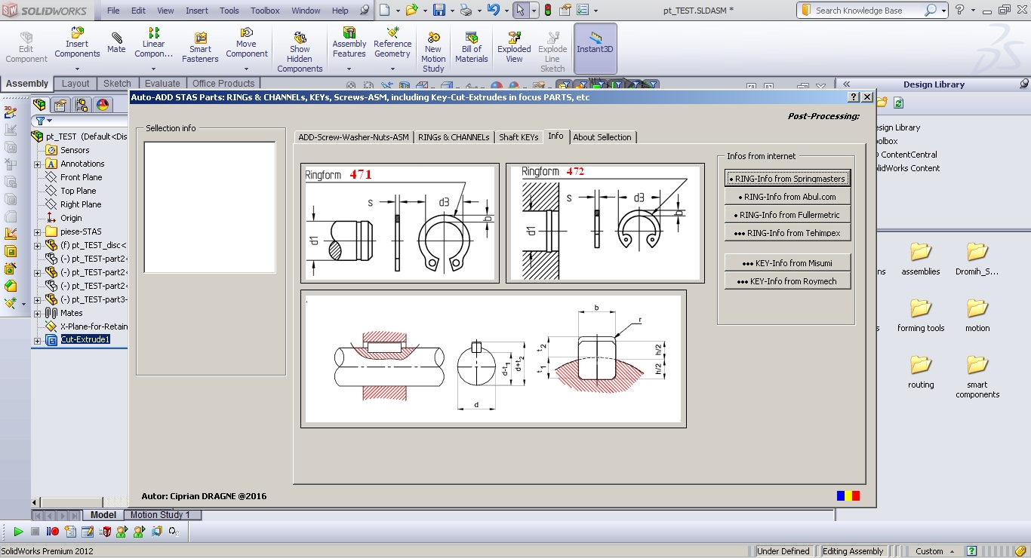Open dropdown arrow next to Linear Component
The image size is (1031, 558).
pyautogui.click(x=153, y=69)
